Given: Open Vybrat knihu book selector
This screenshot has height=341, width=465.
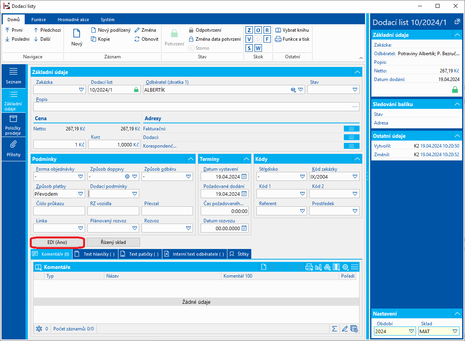Looking at the screenshot, I should [292, 30].
